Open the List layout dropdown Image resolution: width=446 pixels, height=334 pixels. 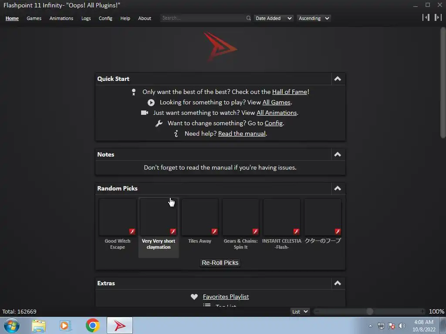[300, 311]
